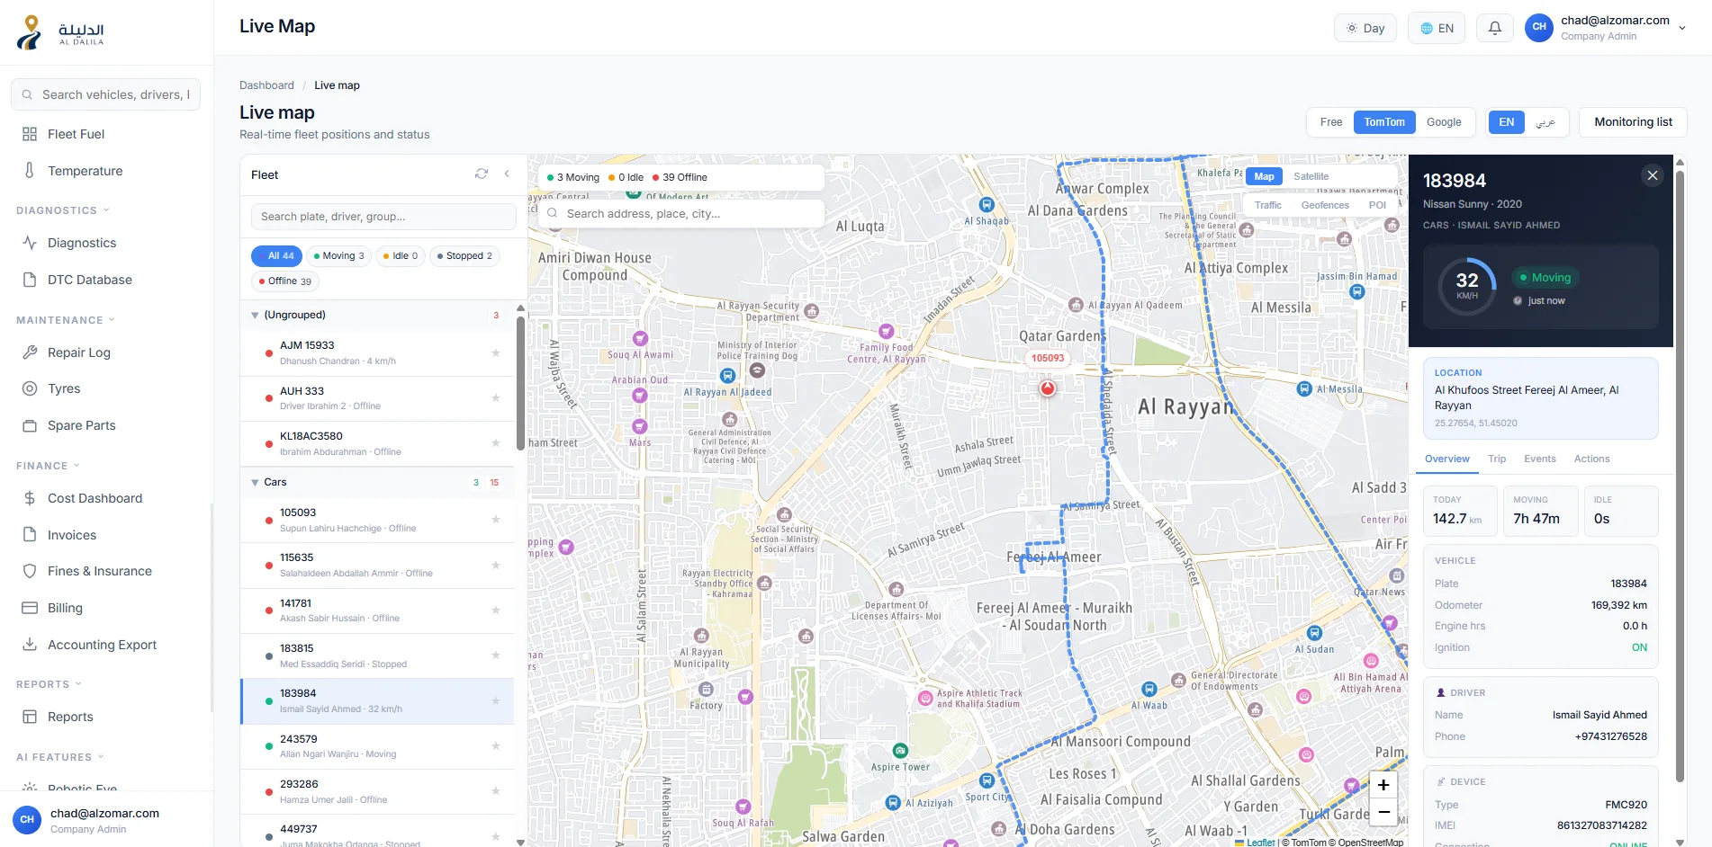Collapse the Fleet panel with arrow
Viewport: 1712px width, 847px height.
click(x=507, y=174)
